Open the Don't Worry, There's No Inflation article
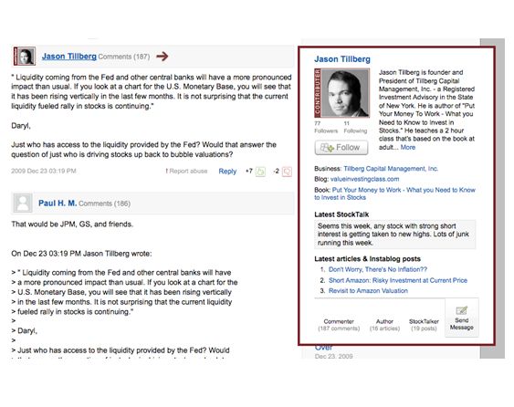 [x=378, y=269]
